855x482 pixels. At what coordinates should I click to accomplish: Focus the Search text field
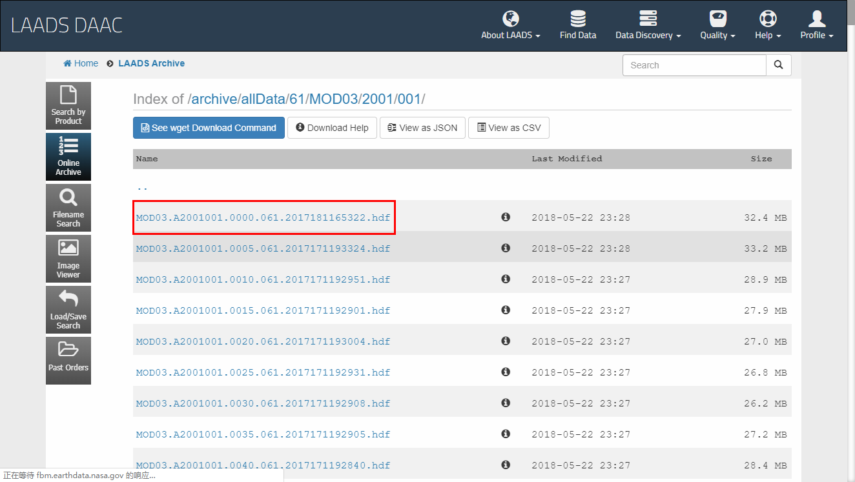click(694, 65)
